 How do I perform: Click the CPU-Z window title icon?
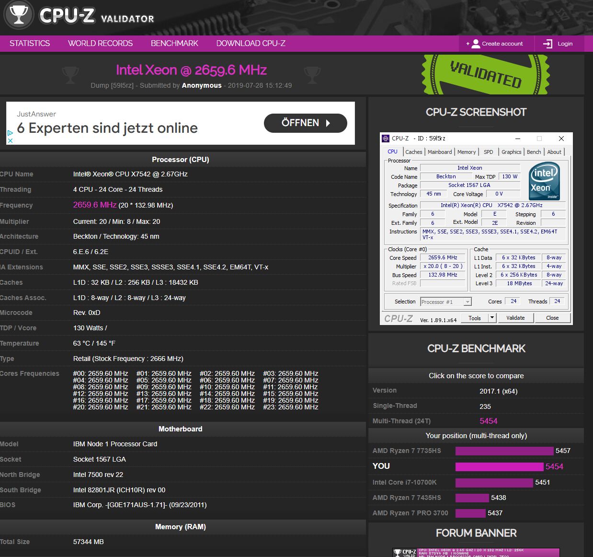coord(386,139)
